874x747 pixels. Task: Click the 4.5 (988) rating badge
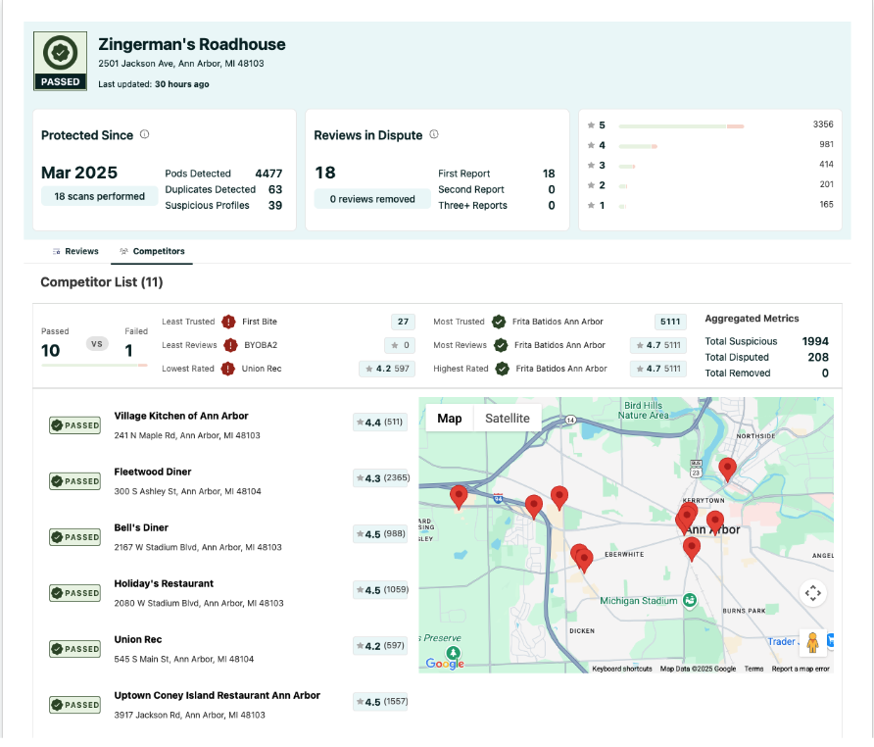coord(381,534)
